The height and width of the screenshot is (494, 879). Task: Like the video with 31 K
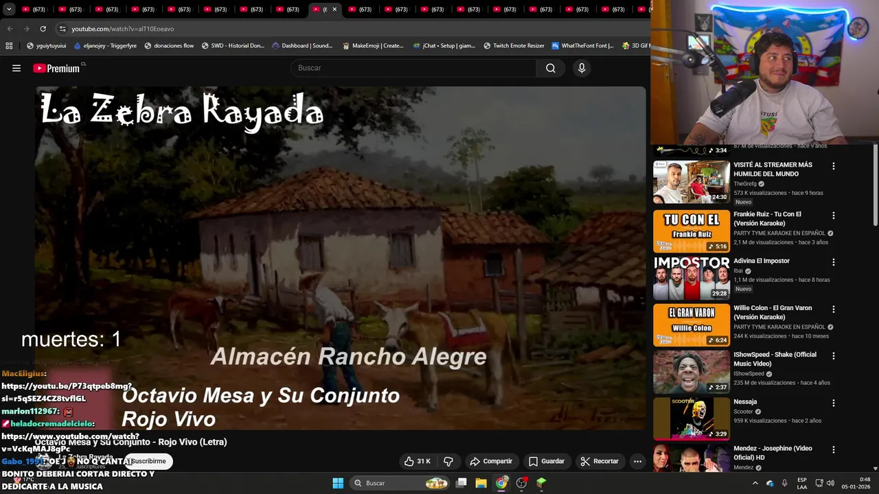tap(417, 461)
